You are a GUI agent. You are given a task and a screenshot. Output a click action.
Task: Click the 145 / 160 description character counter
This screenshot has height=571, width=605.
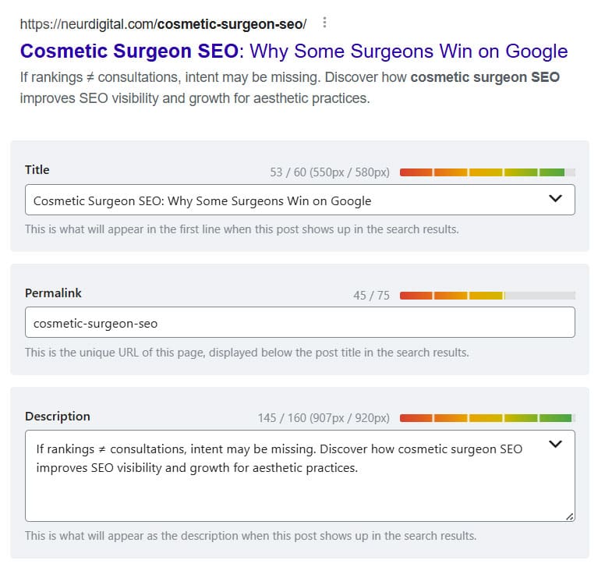click(x=324, y=419)
